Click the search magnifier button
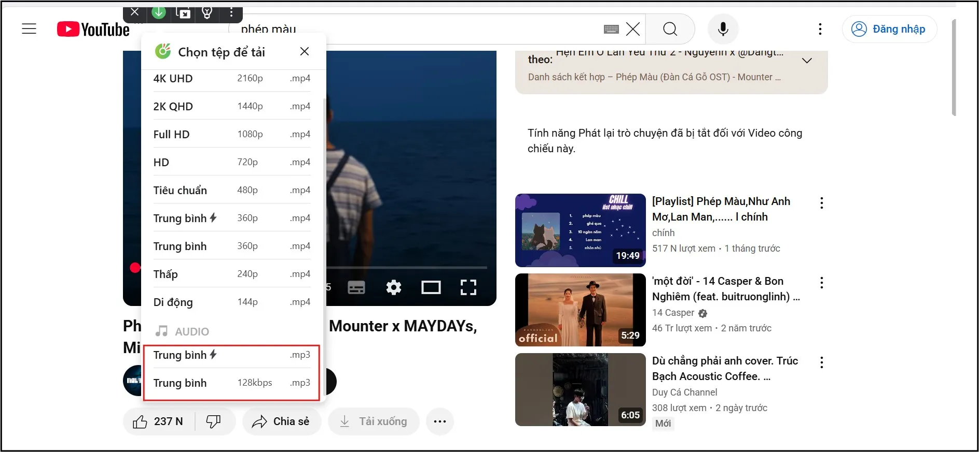979x452 pixels. [x=670, y=29]
